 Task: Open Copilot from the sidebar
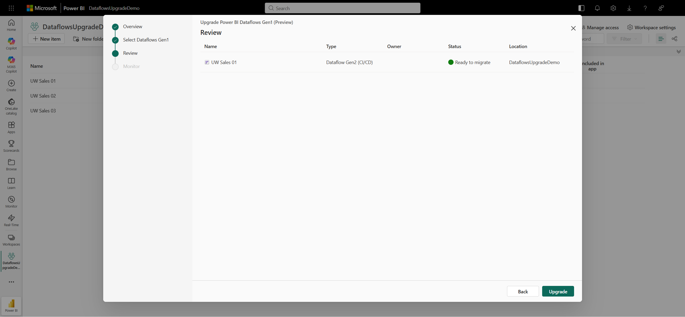click(11, 44)
